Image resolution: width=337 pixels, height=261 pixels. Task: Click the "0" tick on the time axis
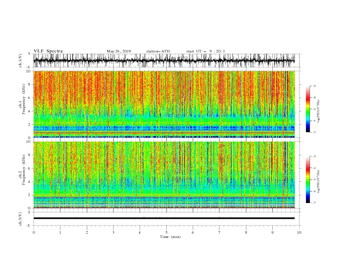coord(34,232)
